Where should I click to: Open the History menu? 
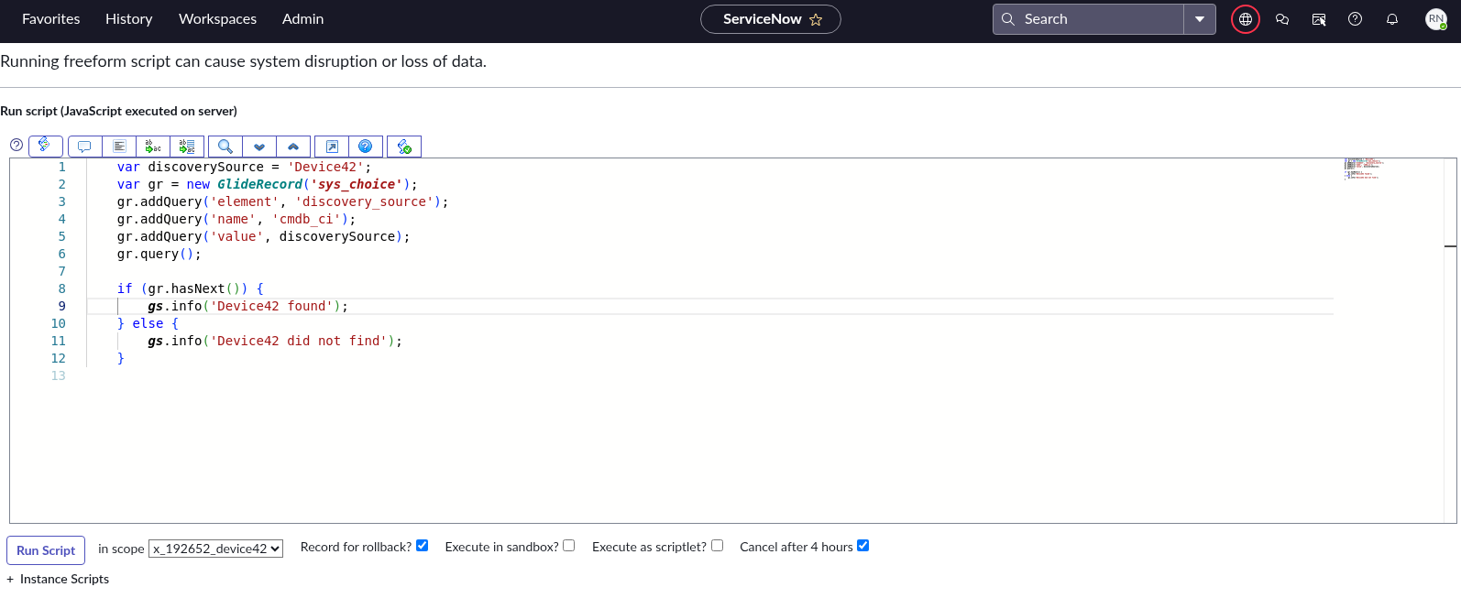(129, 19)
